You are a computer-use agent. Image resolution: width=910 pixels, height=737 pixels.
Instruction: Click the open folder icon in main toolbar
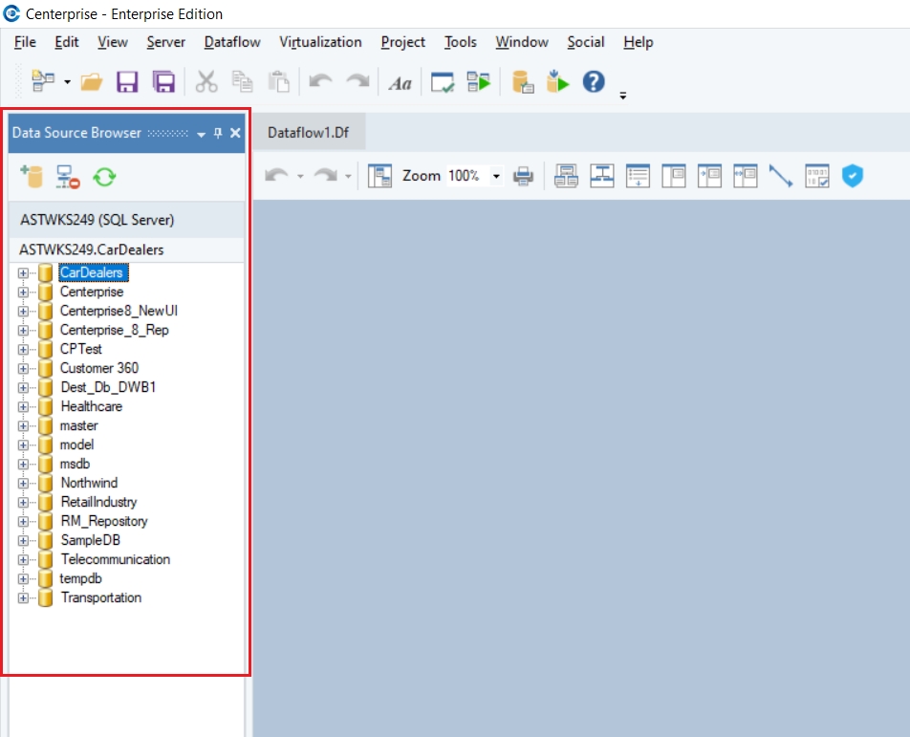click(92, 82)
